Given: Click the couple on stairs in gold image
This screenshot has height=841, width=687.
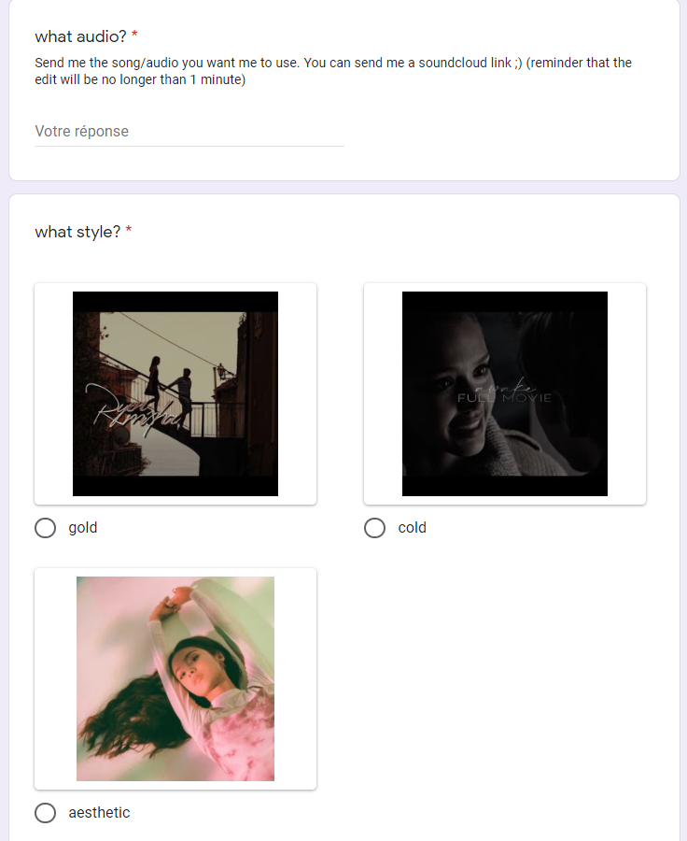Looking at the screenshot, I should (x=171, y=390).
